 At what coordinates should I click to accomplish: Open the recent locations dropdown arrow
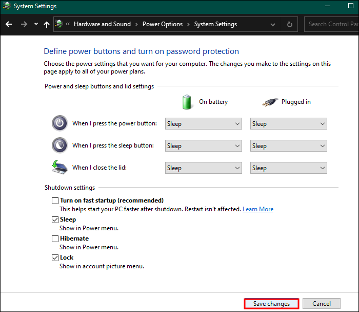36,24
